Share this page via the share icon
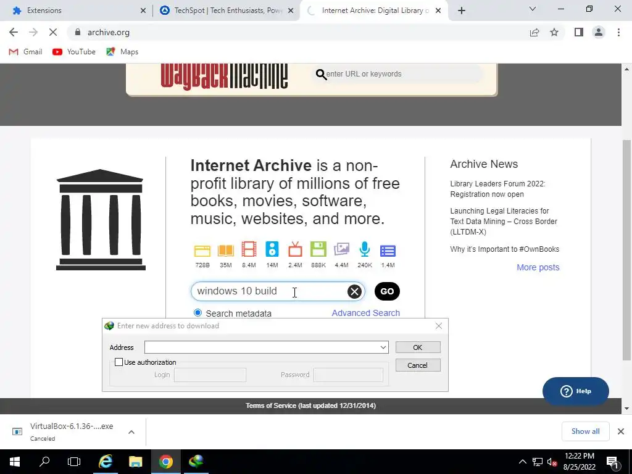632x474 pixels. [534, 32]
